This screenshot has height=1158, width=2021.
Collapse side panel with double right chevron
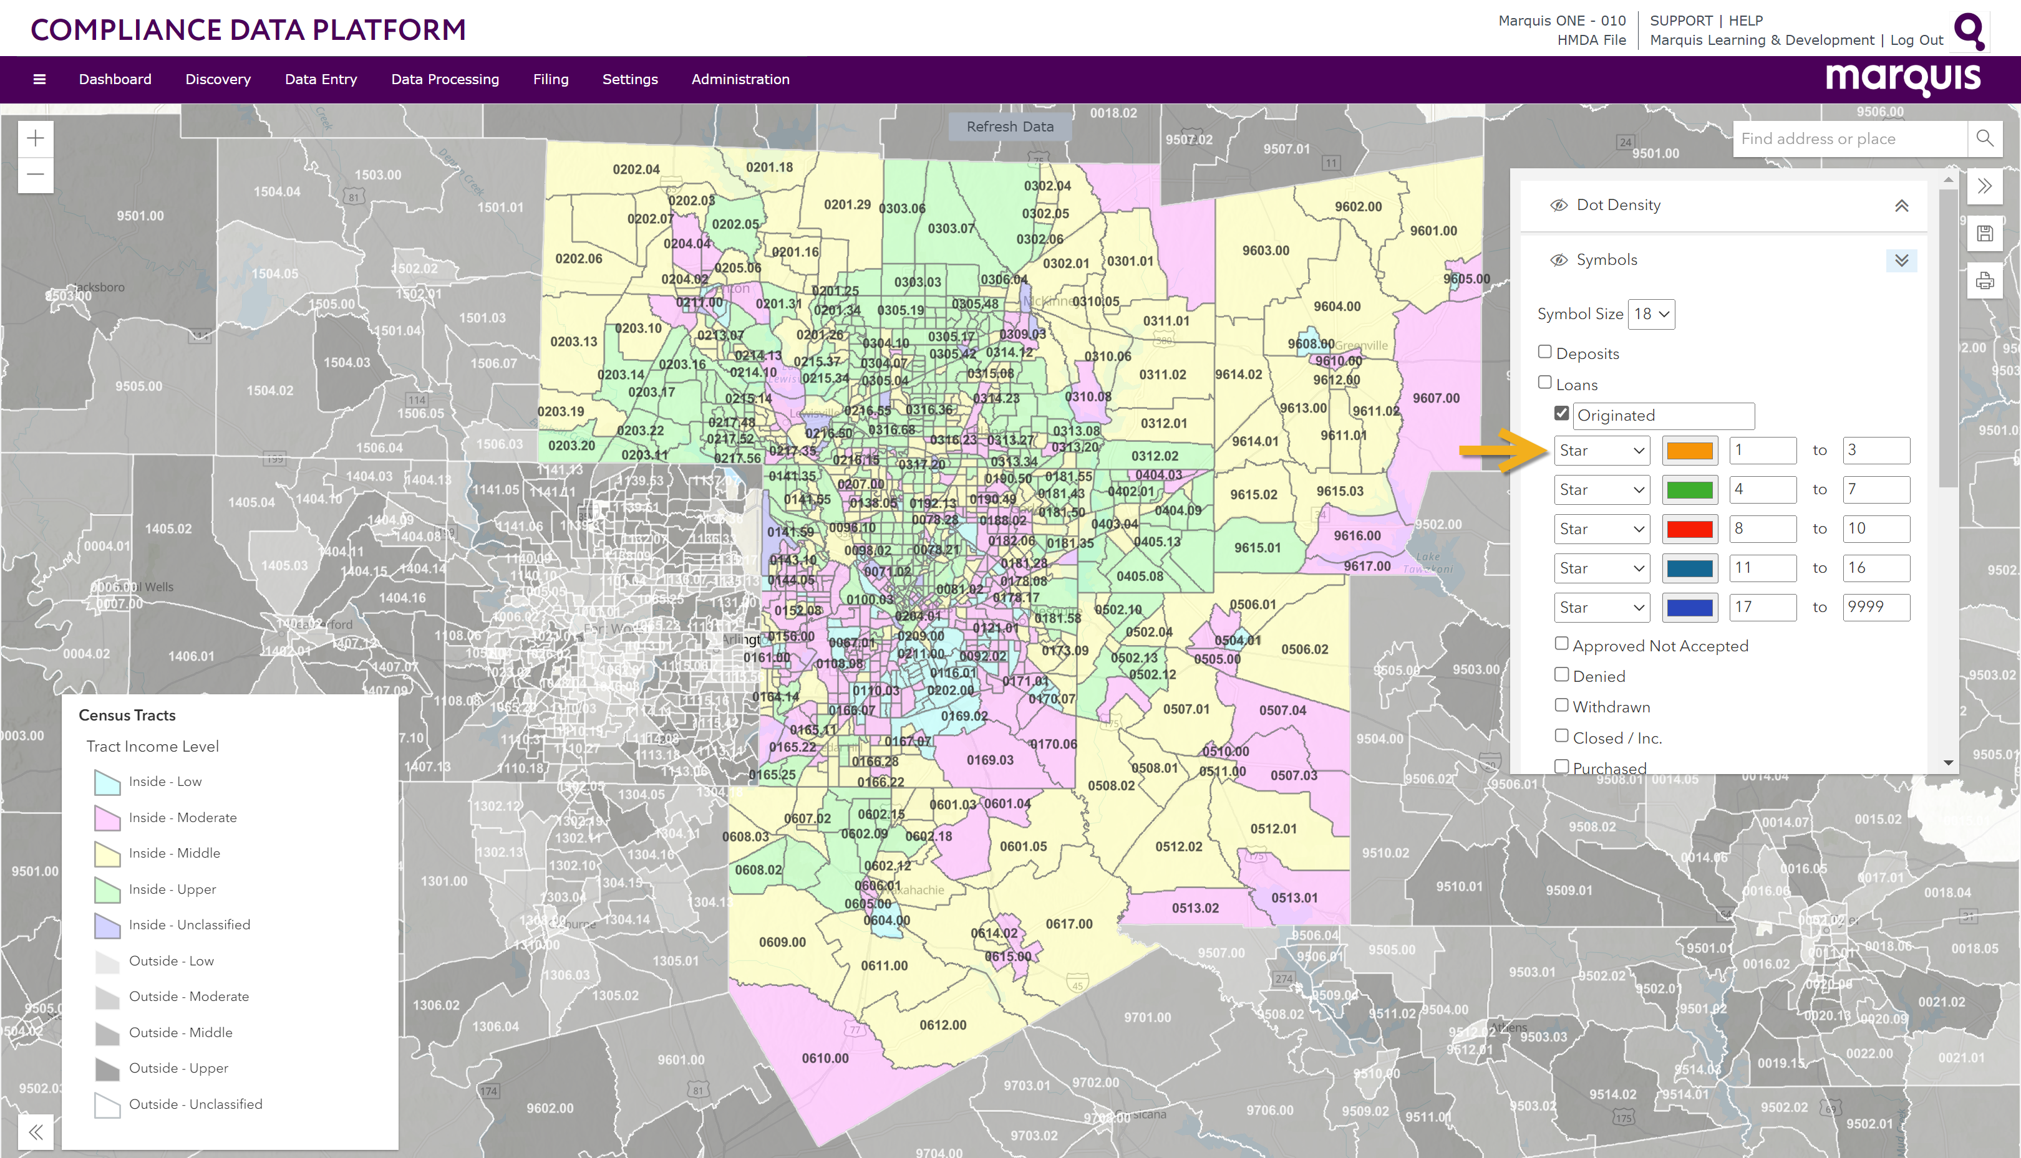pos(1984,186)
